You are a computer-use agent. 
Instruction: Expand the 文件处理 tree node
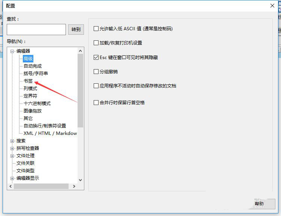[12, 156]
